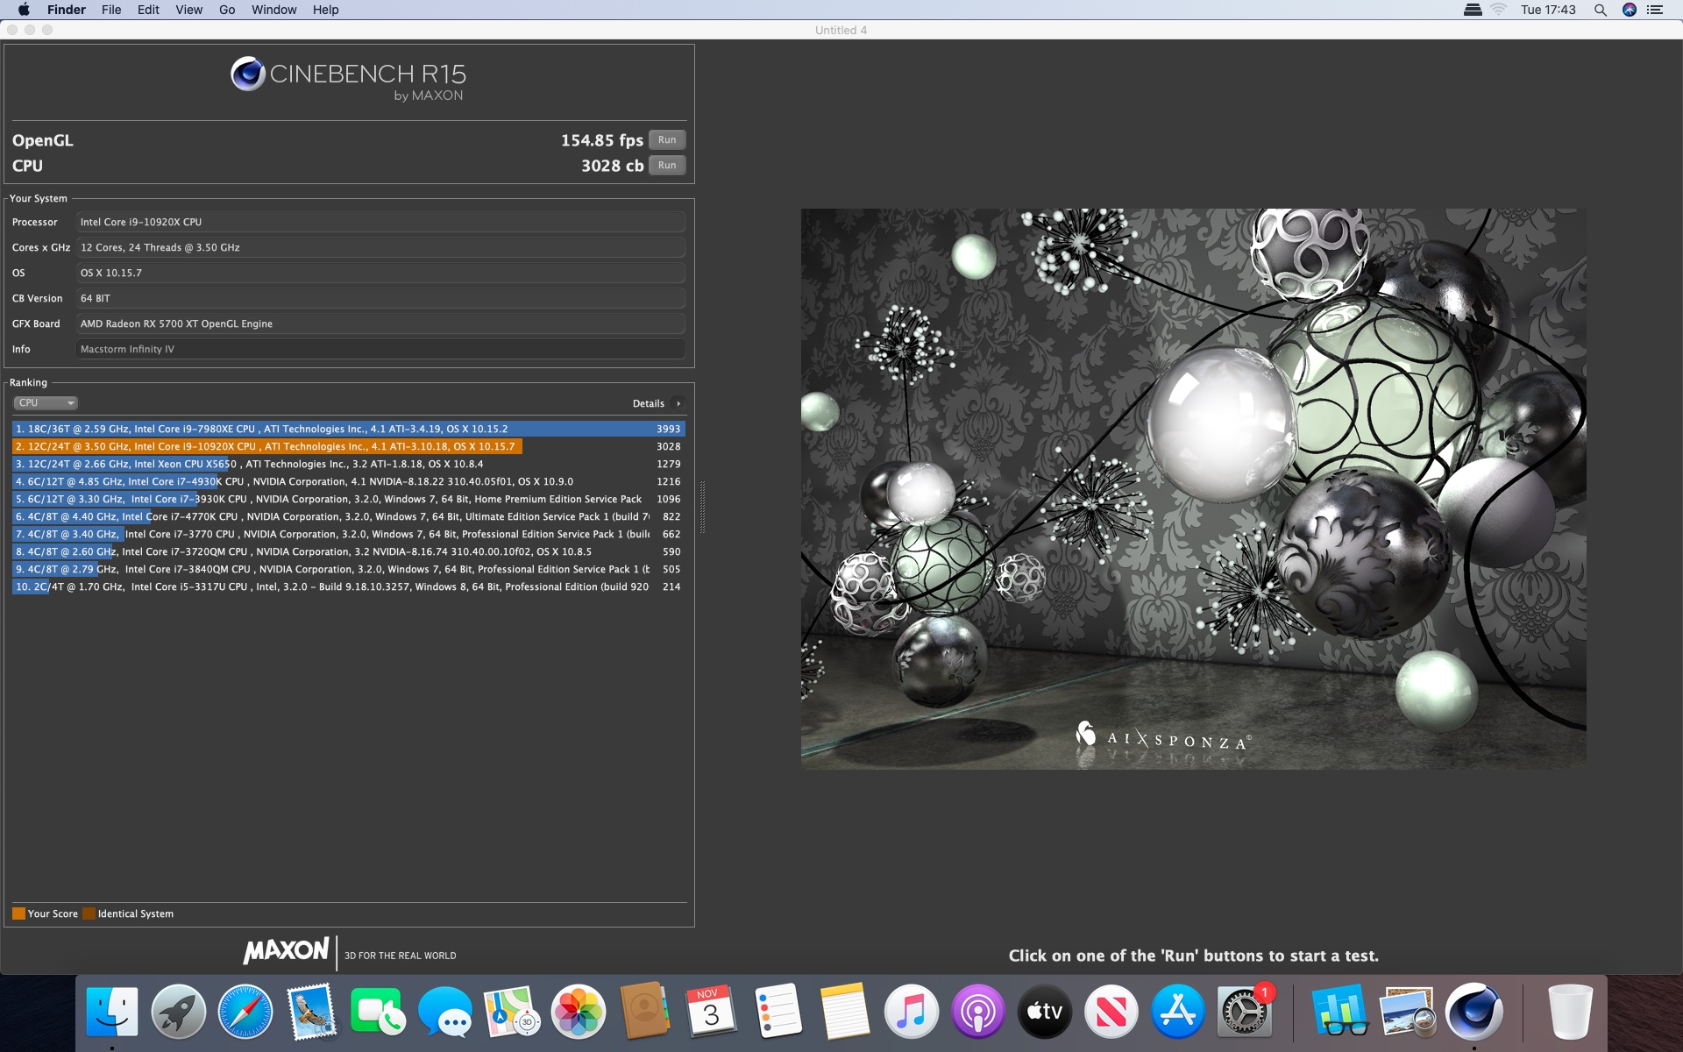The image size is (1683, 1052).
Task: Run the OpenGL benchmark test
Action: (x=667, y=140)
